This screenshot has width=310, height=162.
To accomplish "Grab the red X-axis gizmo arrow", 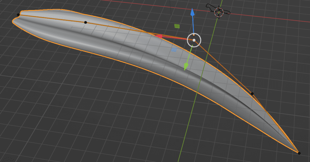I will [159, 36].
